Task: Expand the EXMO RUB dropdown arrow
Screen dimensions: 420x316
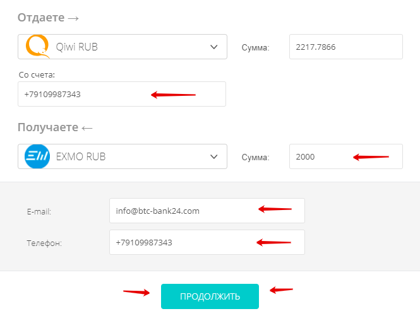Action: (213, 157)
